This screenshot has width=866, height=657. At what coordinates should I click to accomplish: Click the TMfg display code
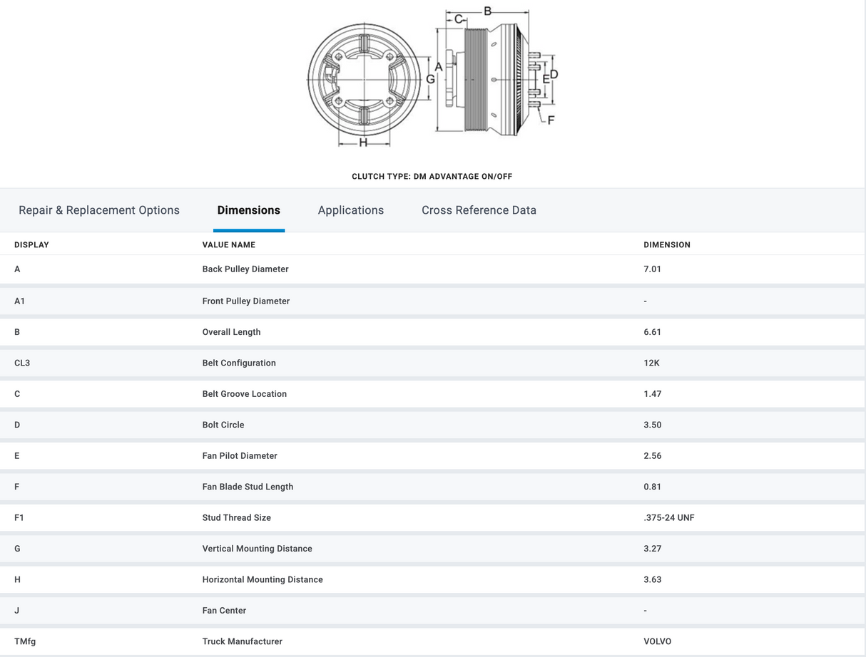[x=25, y=642]
